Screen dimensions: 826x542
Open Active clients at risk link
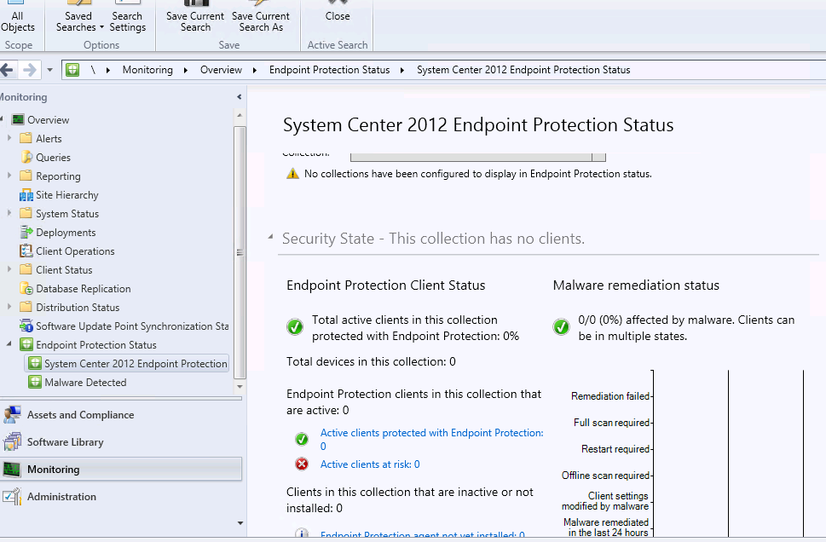[370, 464]
